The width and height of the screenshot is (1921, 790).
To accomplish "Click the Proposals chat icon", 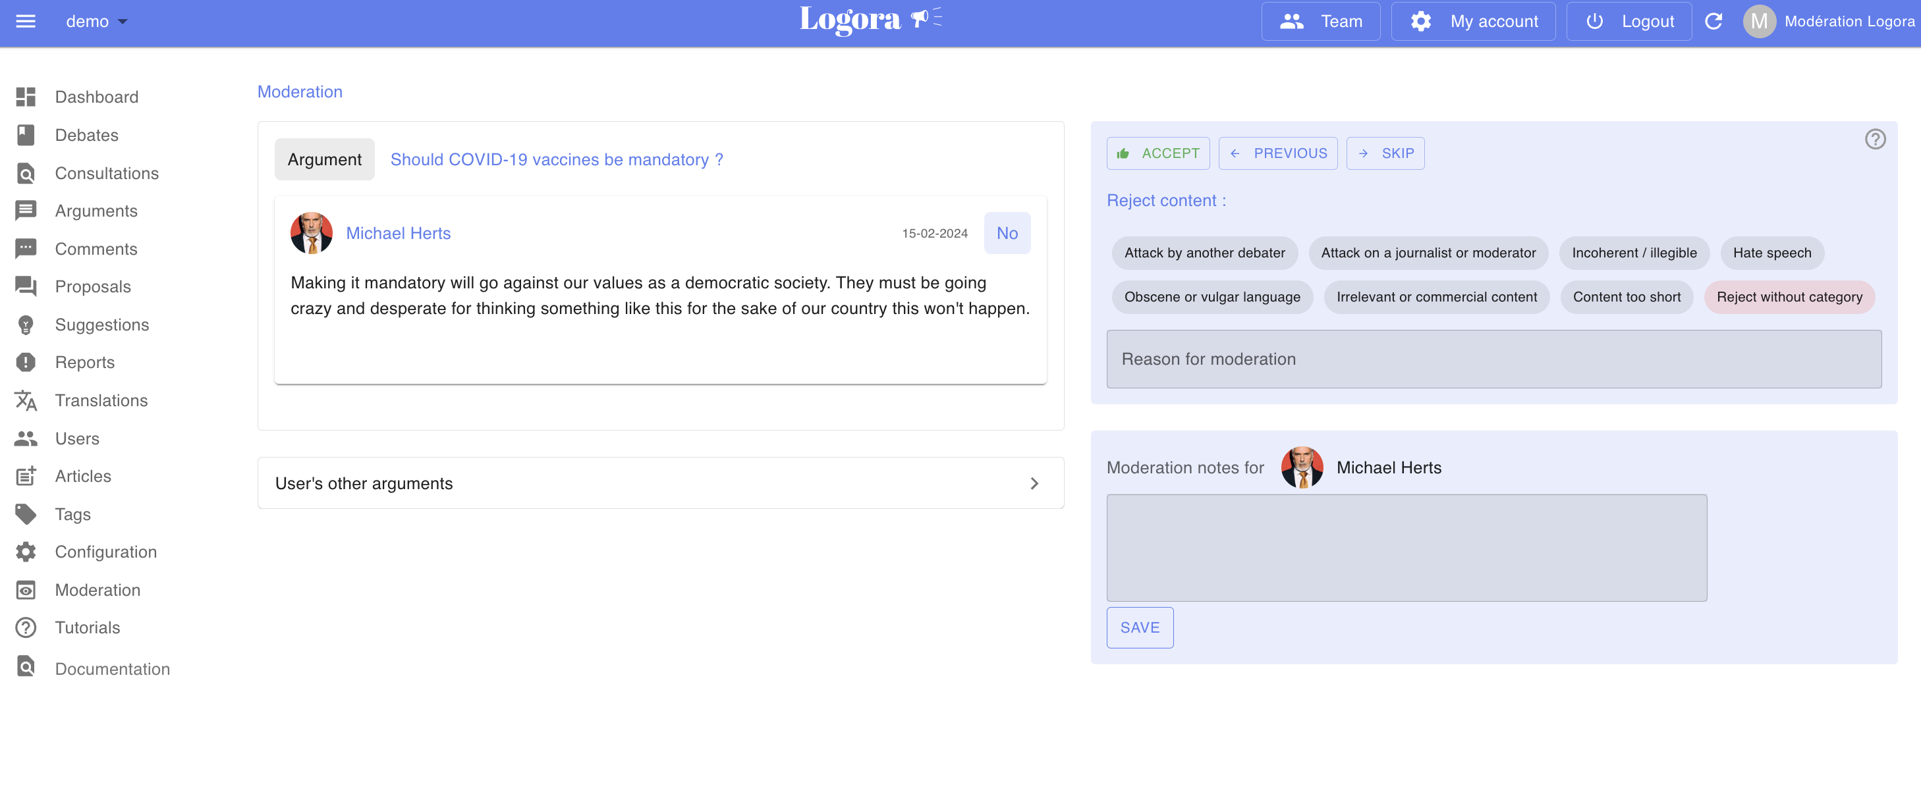I will 25,286.
